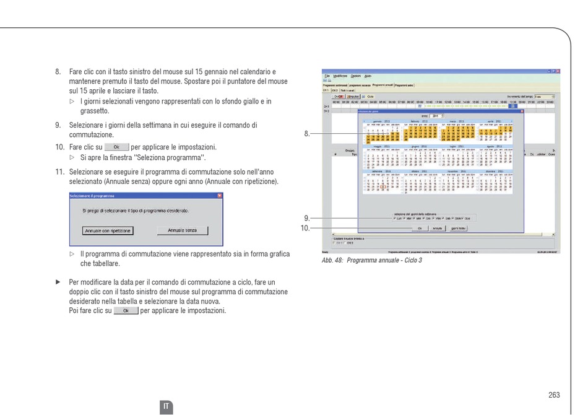Toggle the Dom weekday checkbox
588x415 pixels.
click(x=452, y=218)
